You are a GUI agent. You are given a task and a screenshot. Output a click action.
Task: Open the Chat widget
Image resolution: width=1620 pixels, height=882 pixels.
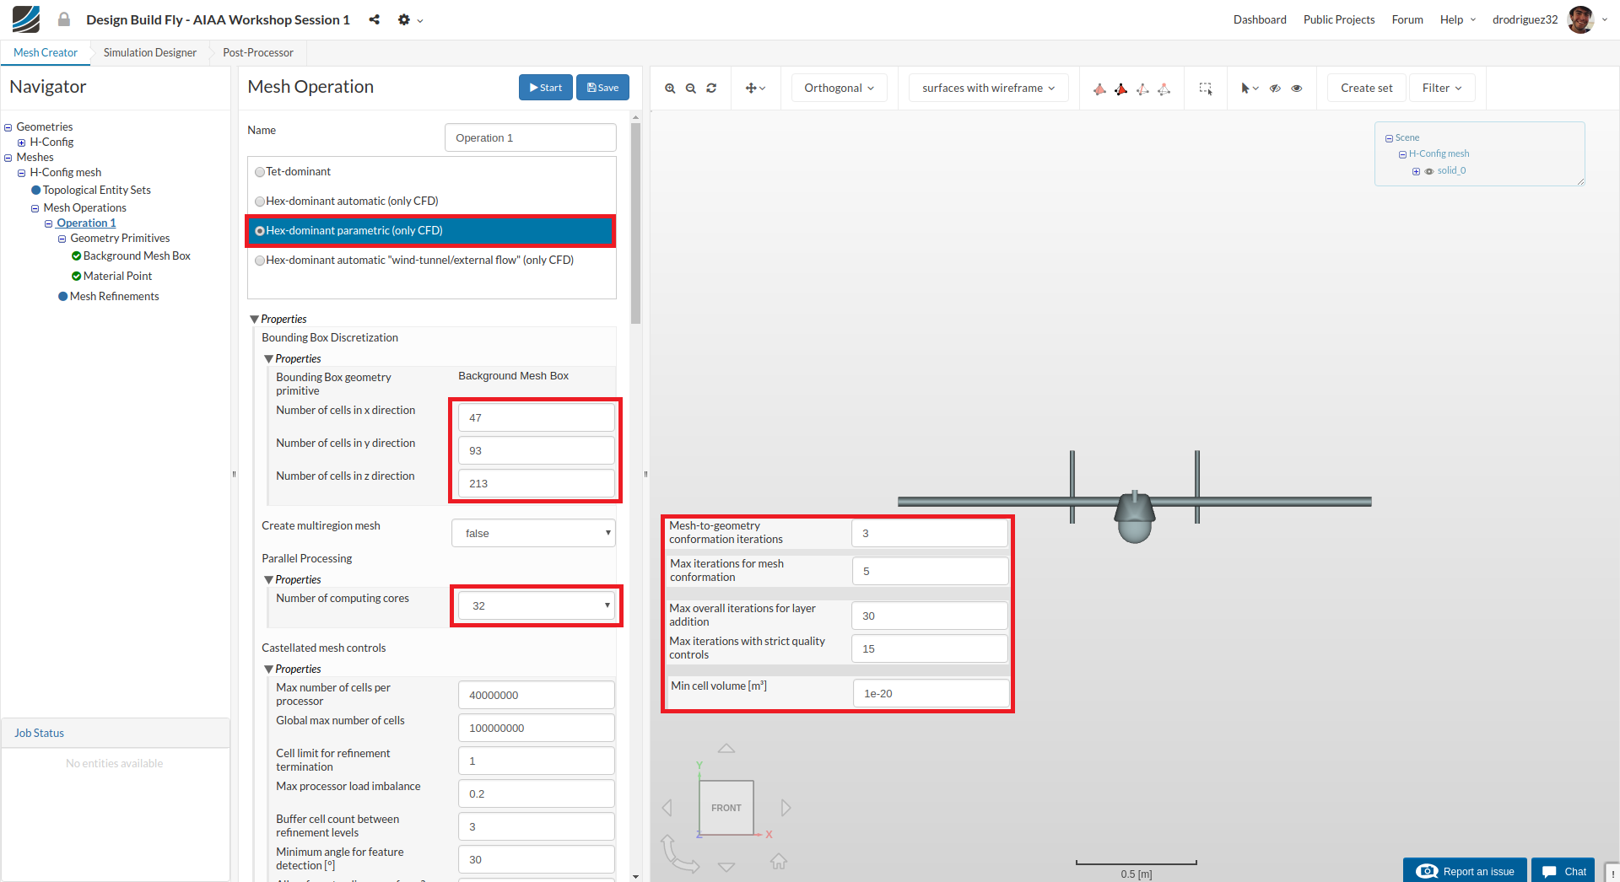tap(1563, 871)
